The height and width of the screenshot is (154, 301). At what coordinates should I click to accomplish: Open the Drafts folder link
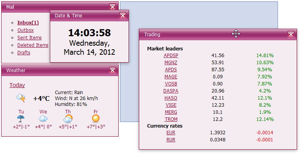pos(24,52)
